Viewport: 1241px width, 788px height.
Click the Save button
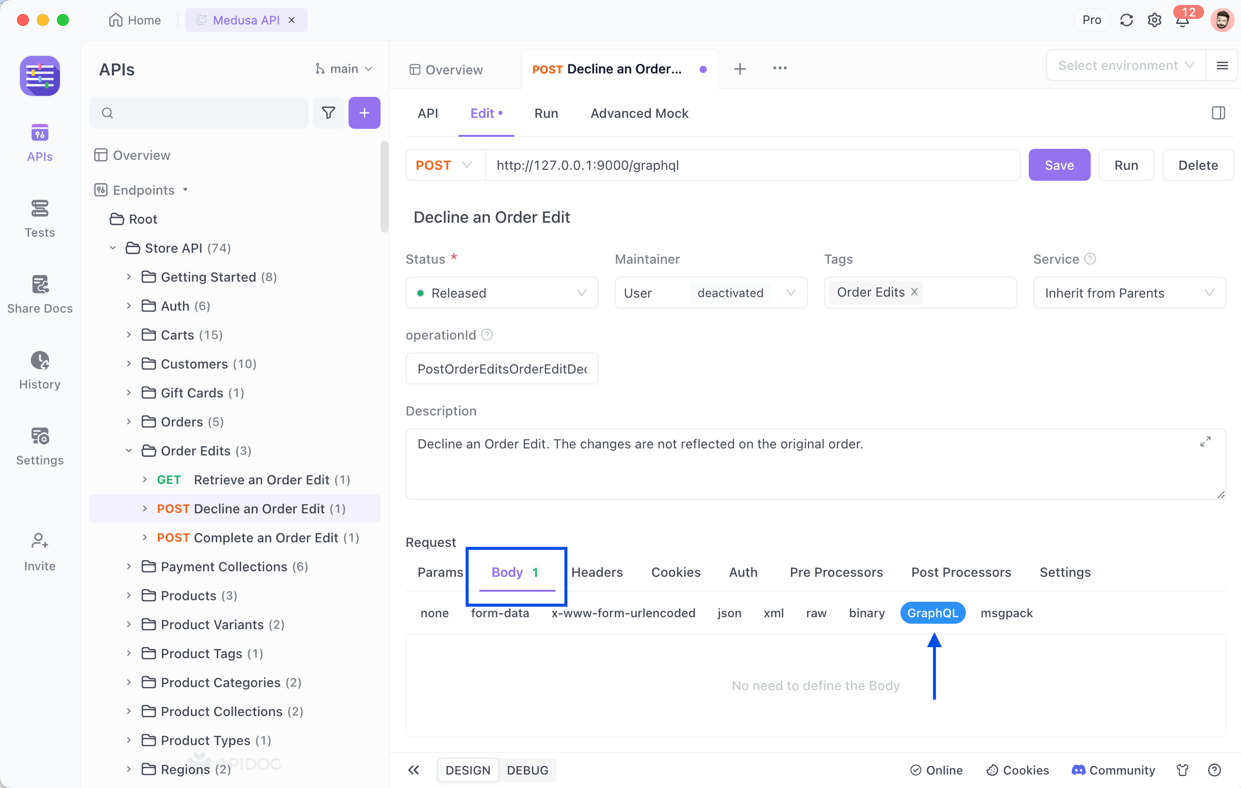tap(1058, 165)
